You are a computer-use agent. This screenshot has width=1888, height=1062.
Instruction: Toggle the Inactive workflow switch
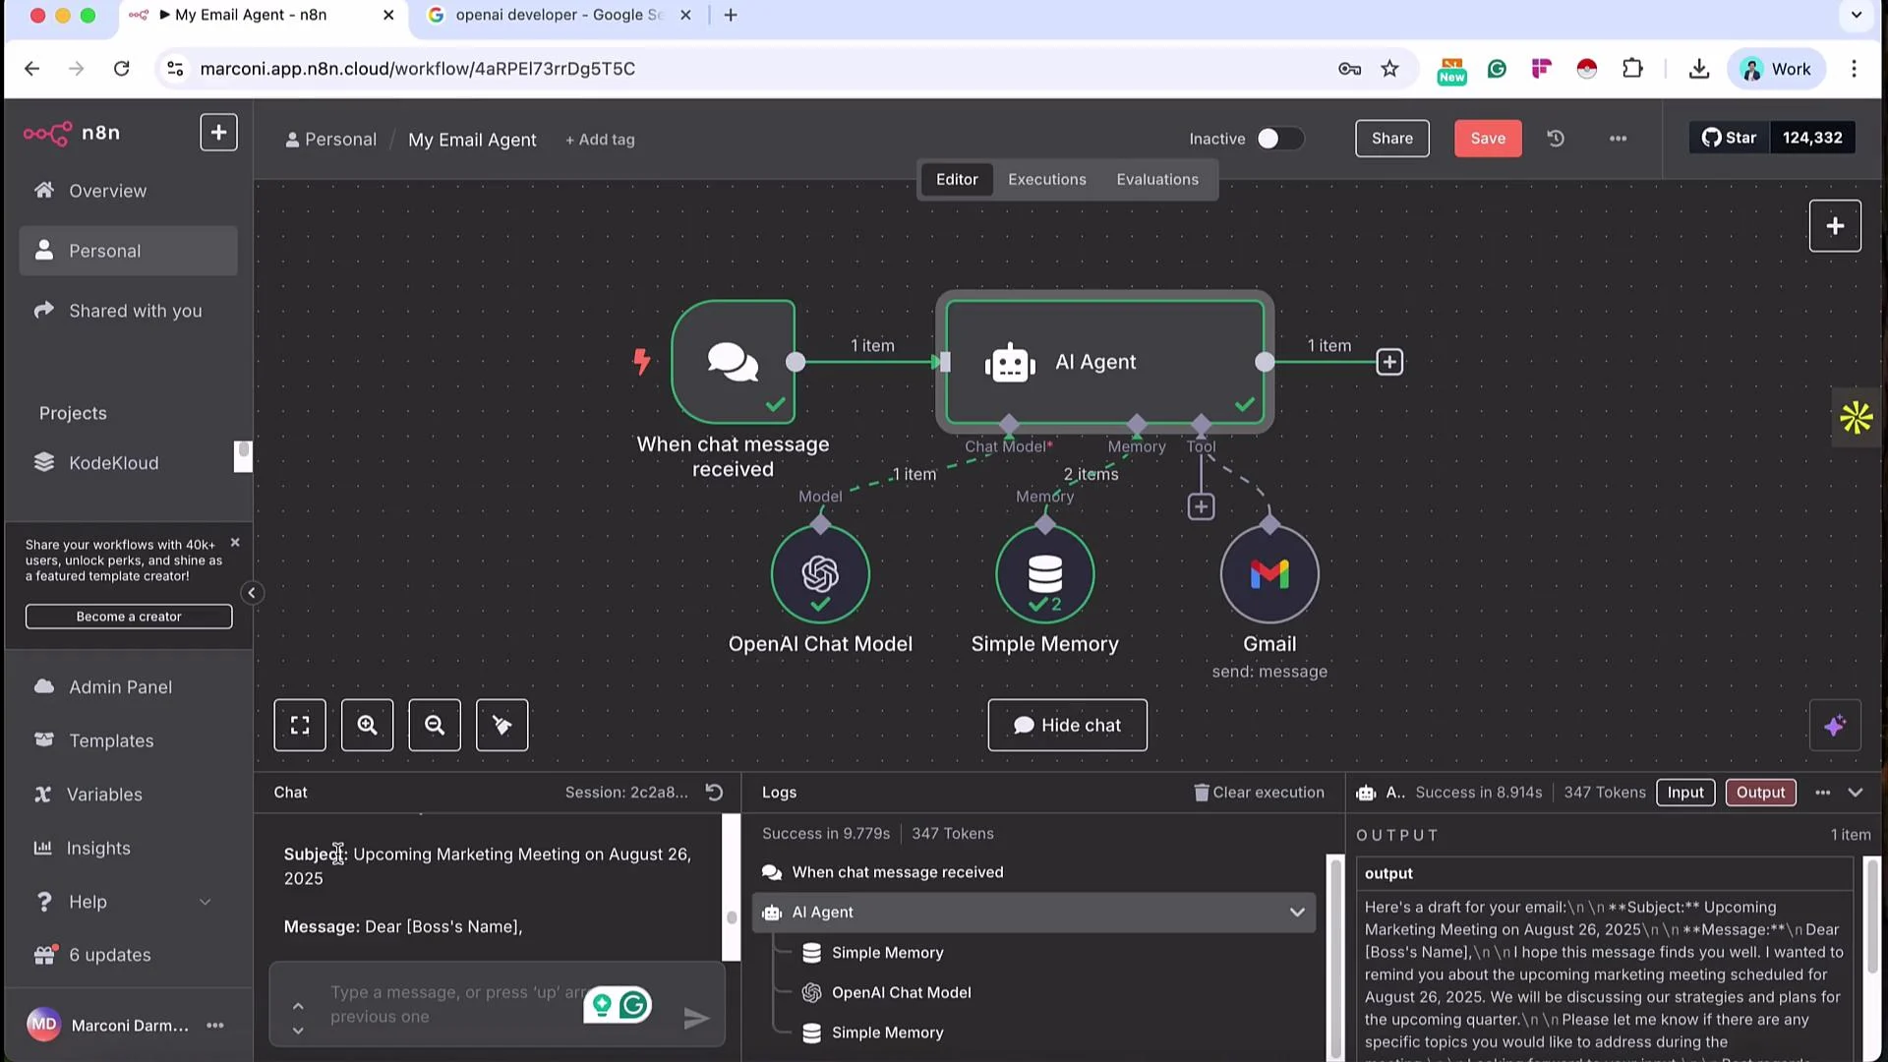click(1279, 139)
